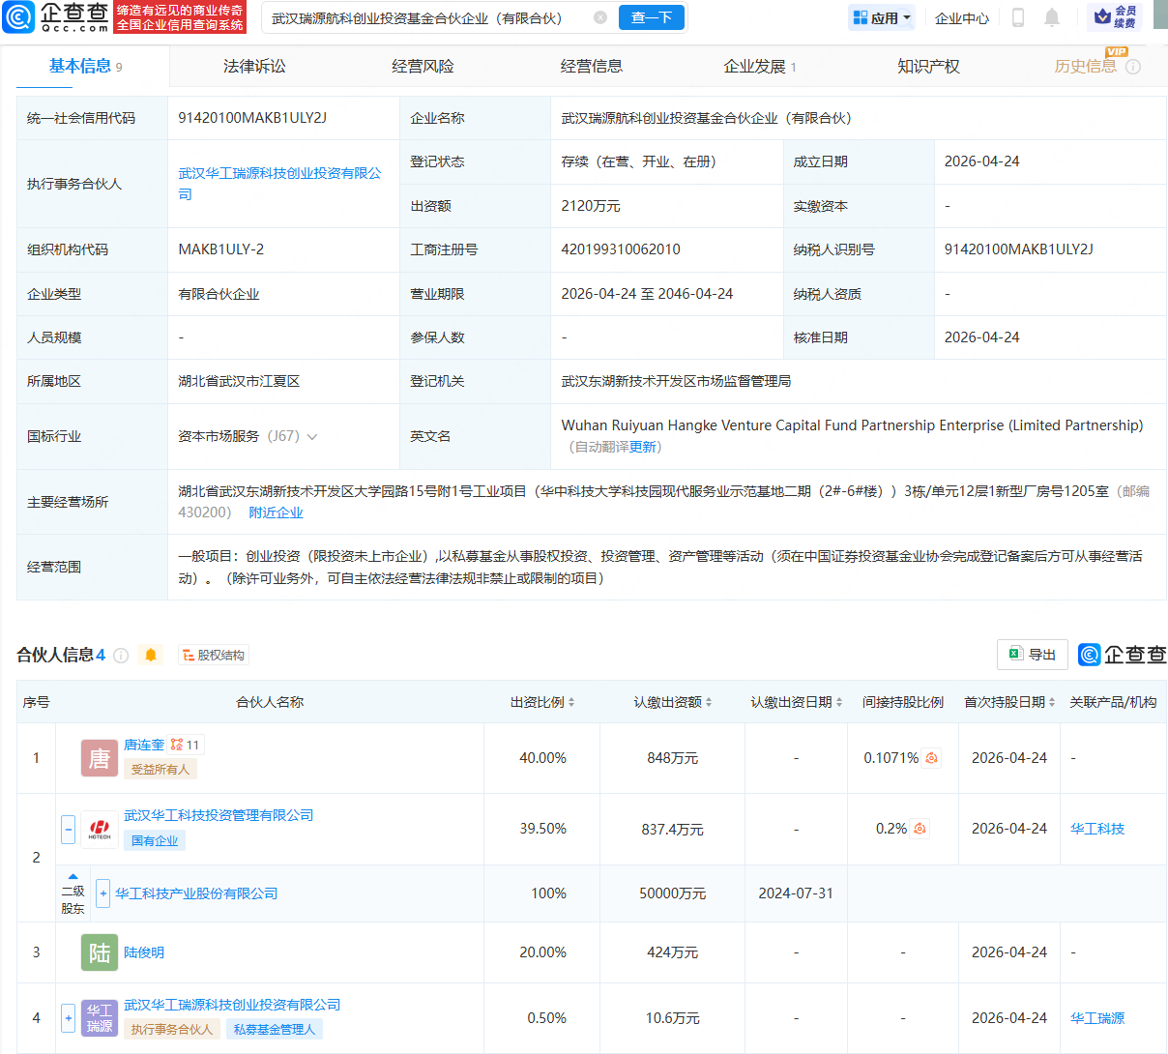Open 华工科技 HGTECH logo thumbnail

click(100, 829)
